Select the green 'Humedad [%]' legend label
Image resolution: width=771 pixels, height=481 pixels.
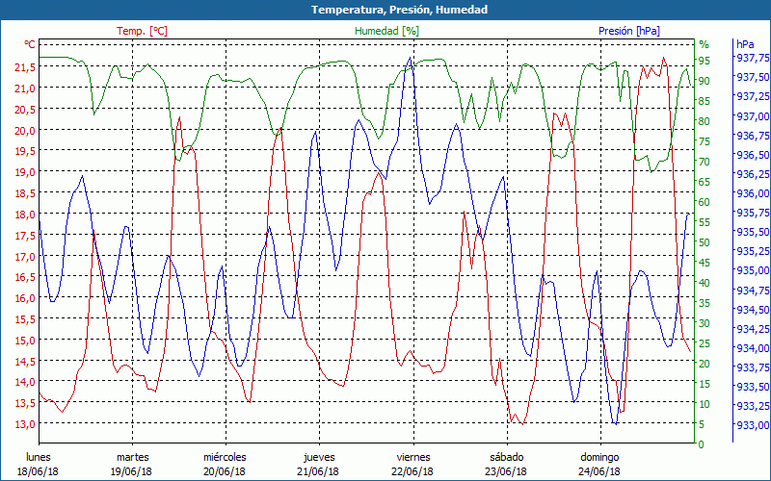[387, 31]
